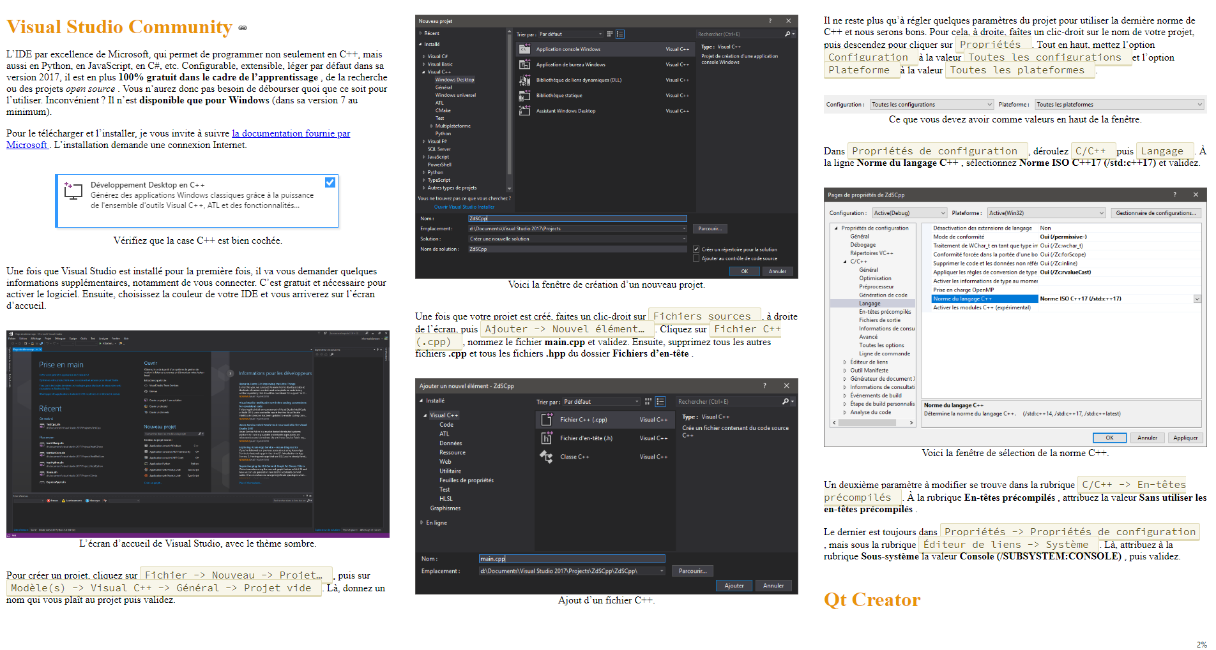Open the help question mark in Nouveau projet
This screenshot has height=650, width=1216.
point(770,21)
